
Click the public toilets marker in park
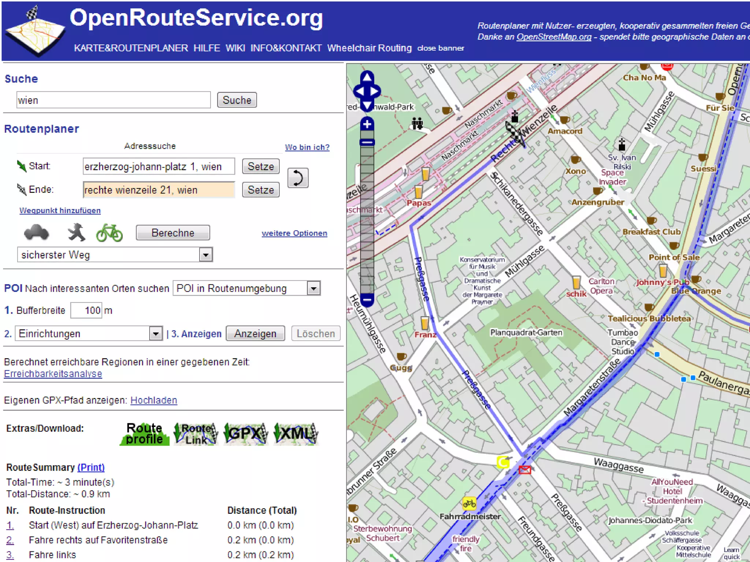click(x=417, y=124)
